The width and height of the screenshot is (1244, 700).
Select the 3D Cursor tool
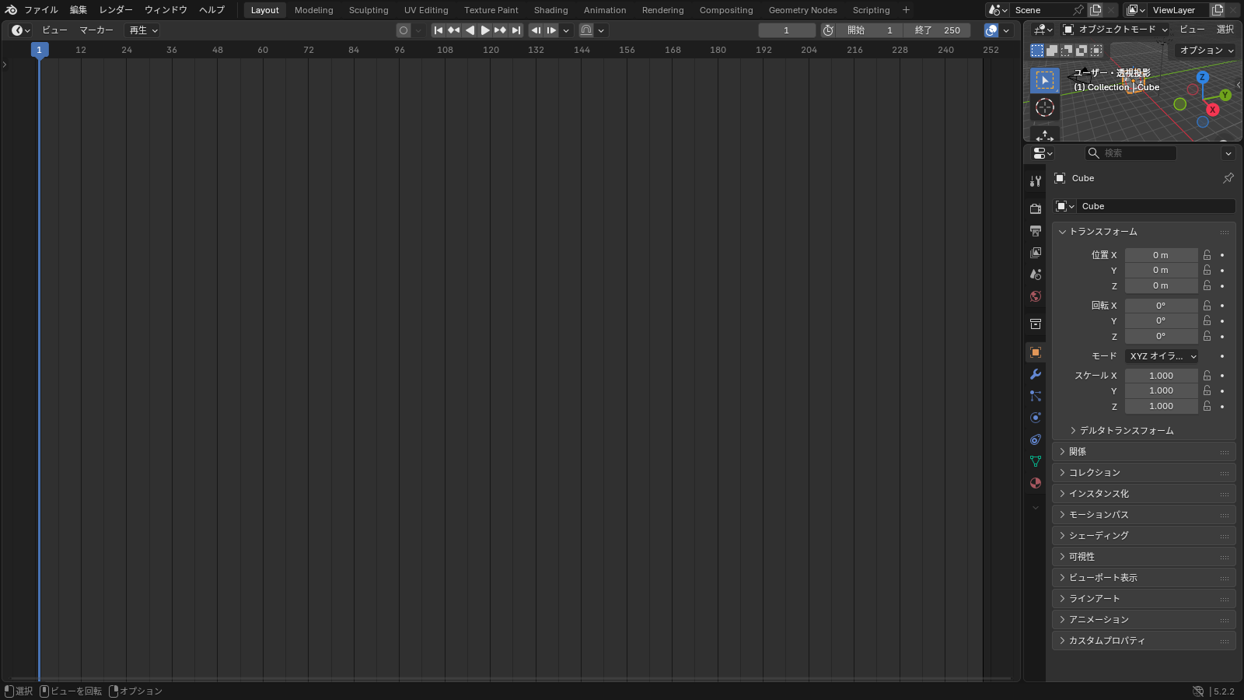tap(1045, 107)
